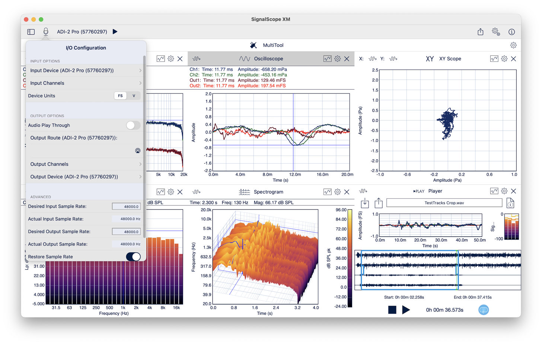Click the AirPlay output route icon

tap(138, 151)
